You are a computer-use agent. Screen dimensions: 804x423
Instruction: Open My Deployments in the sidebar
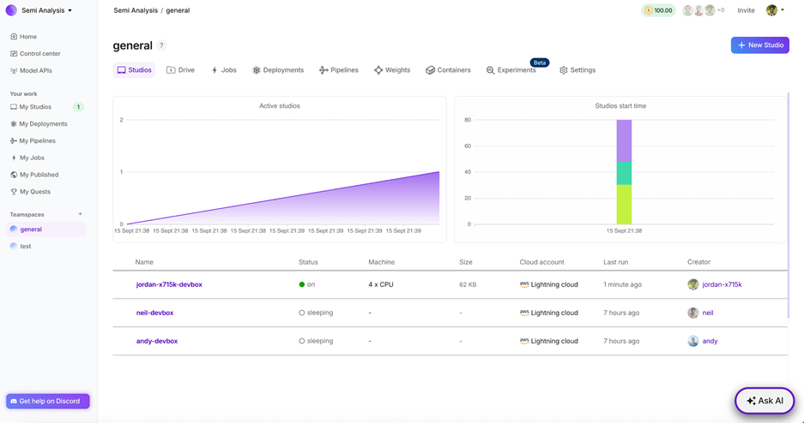tap(39, 124)
